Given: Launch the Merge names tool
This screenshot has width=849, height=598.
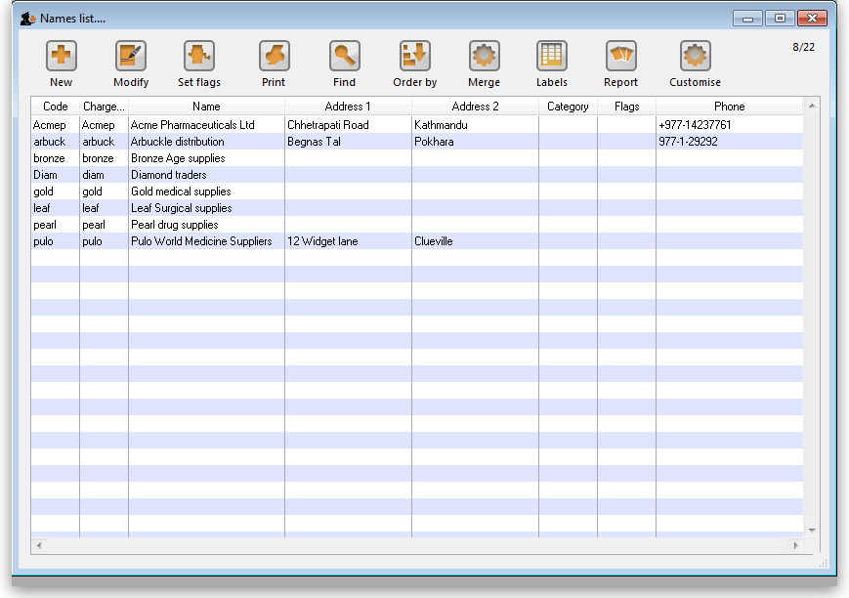Looking at the screenshot, I should click(484, 56).
